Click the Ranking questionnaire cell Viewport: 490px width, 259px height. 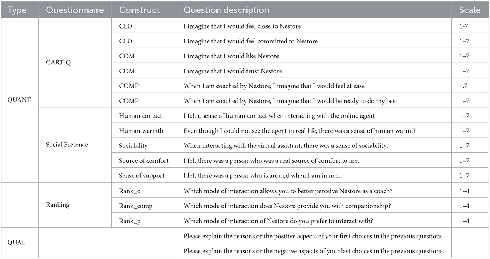[x=57, y=205]
